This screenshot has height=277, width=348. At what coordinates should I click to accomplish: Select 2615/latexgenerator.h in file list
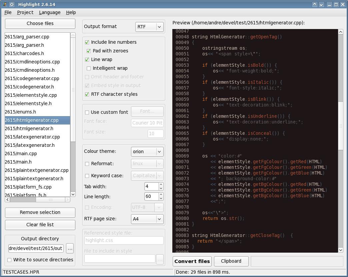click(x=37, y=145)
